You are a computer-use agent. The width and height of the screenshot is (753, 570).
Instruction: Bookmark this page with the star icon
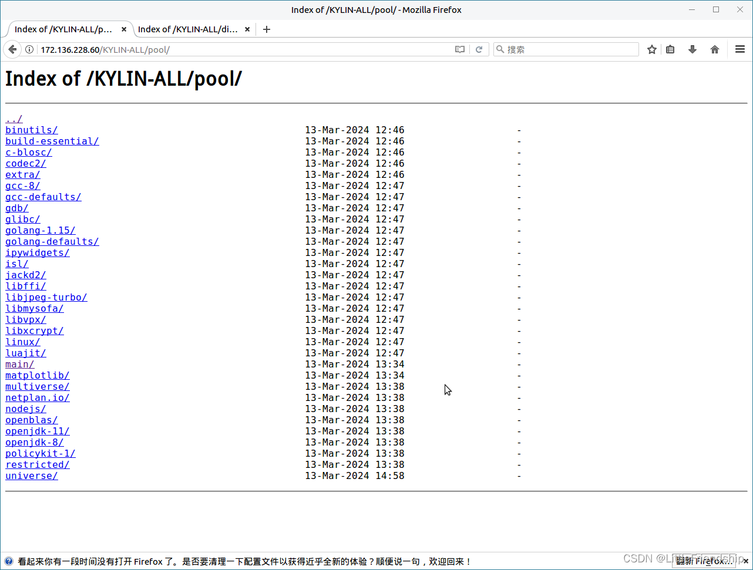pyautogui.click(x=651, y=49)
